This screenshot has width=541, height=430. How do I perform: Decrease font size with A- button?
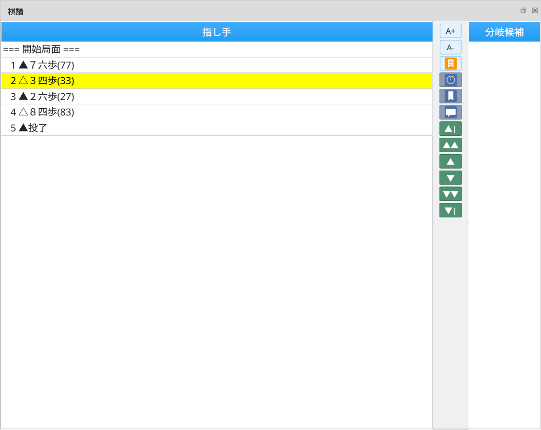point(450,47)
